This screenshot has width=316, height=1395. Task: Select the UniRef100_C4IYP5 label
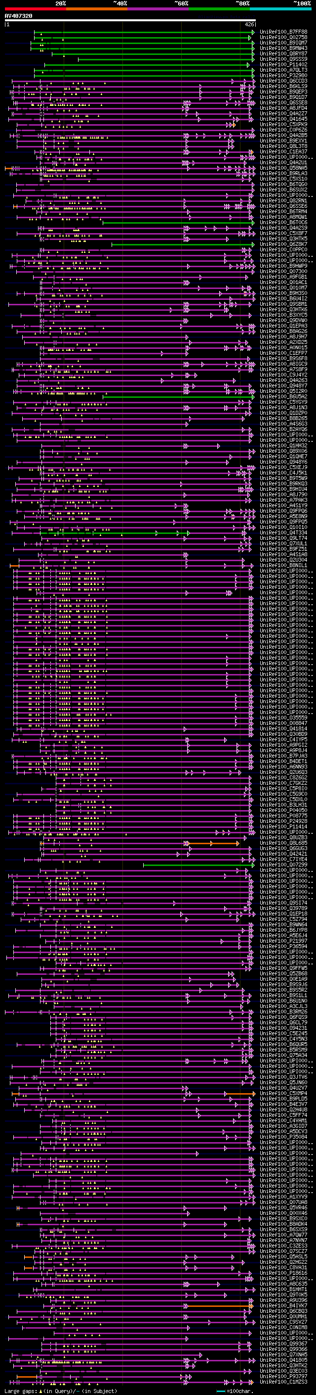pyautogui.click(x=283, y=739)
